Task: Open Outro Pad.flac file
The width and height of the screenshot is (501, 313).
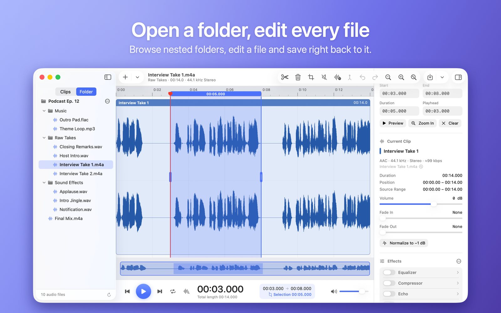Action: [x=75, y=120]
